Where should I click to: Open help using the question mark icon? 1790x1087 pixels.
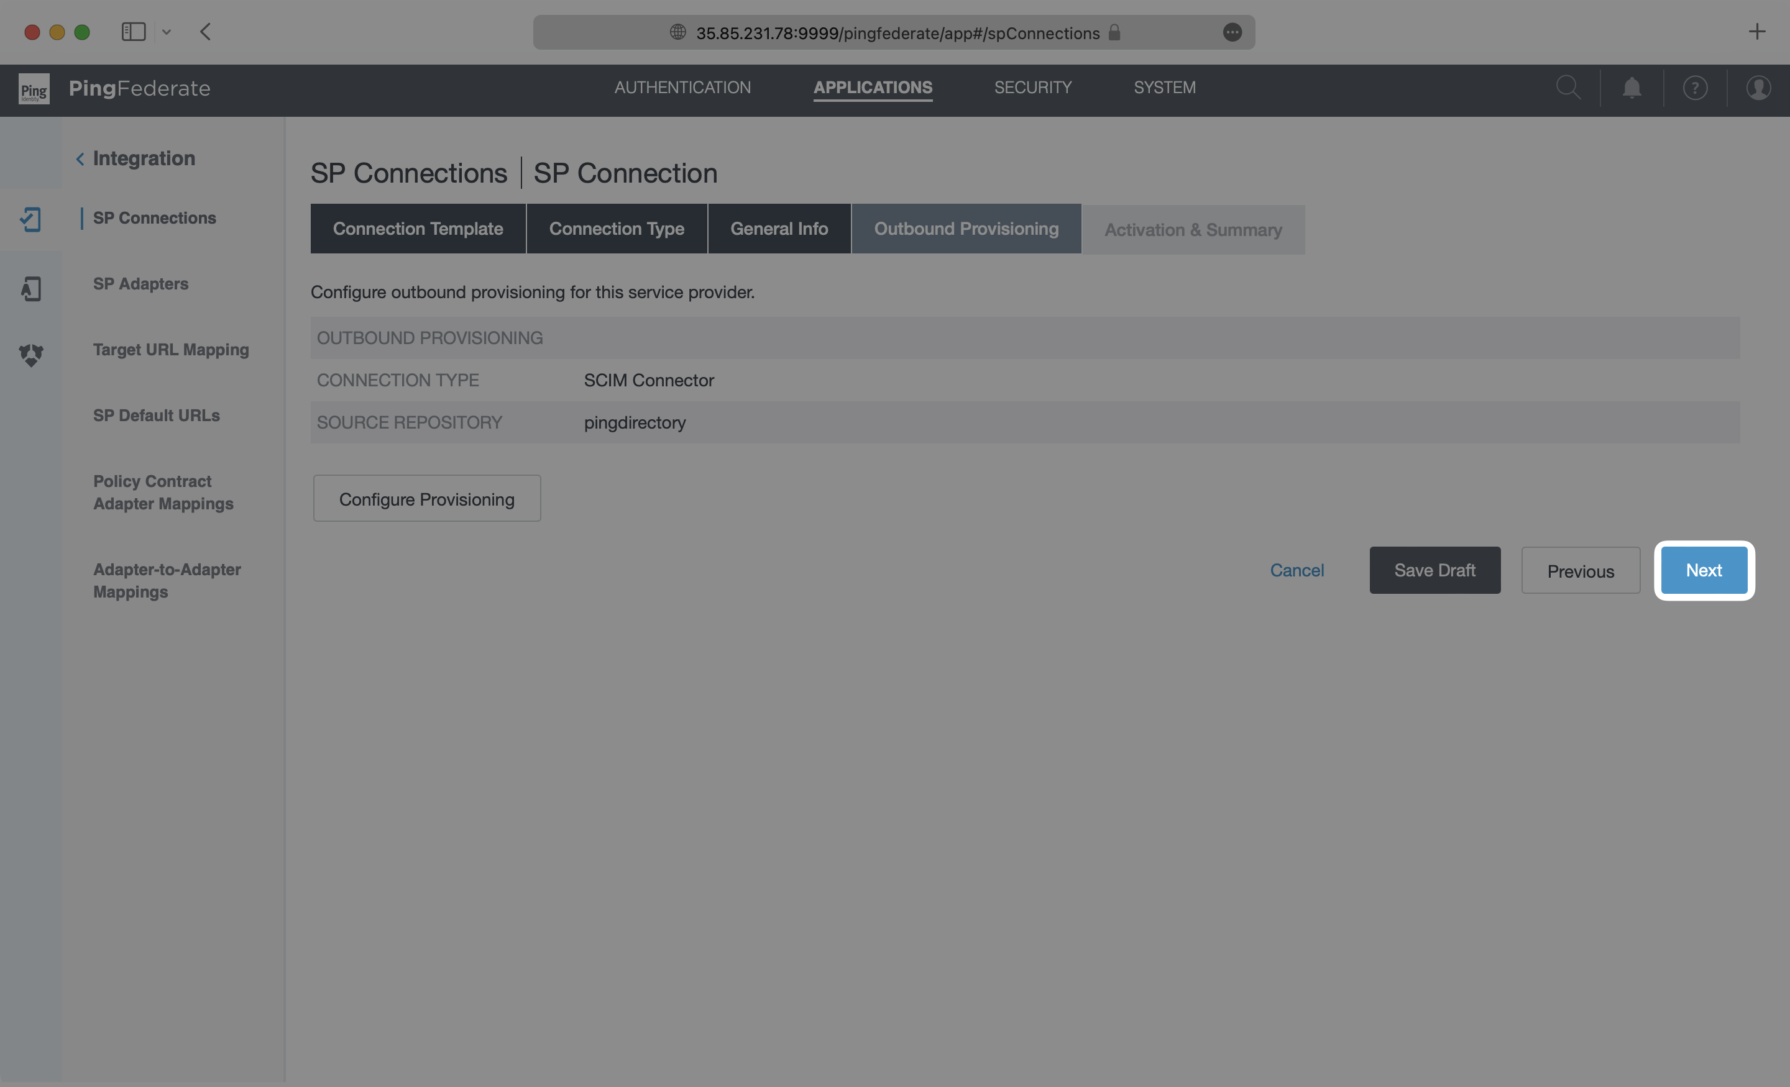coord(1695,88)
